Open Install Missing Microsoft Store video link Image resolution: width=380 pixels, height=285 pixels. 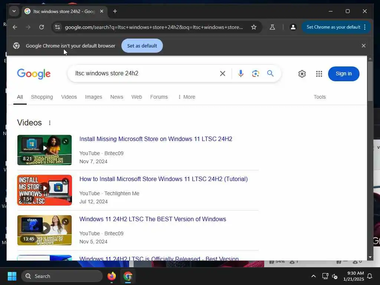tap(156, 139)
